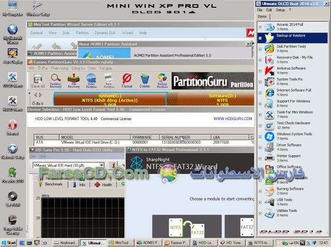Open Wizard menu in MiniTool
Screen dimensions: 331x247
pos(128,33)
